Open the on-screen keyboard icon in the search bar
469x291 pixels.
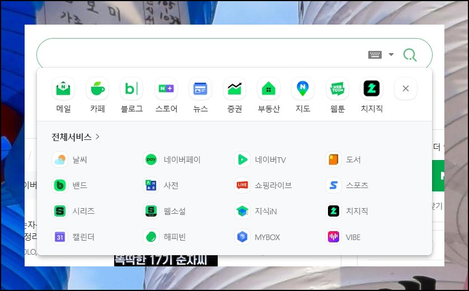[x=375, y=55]
